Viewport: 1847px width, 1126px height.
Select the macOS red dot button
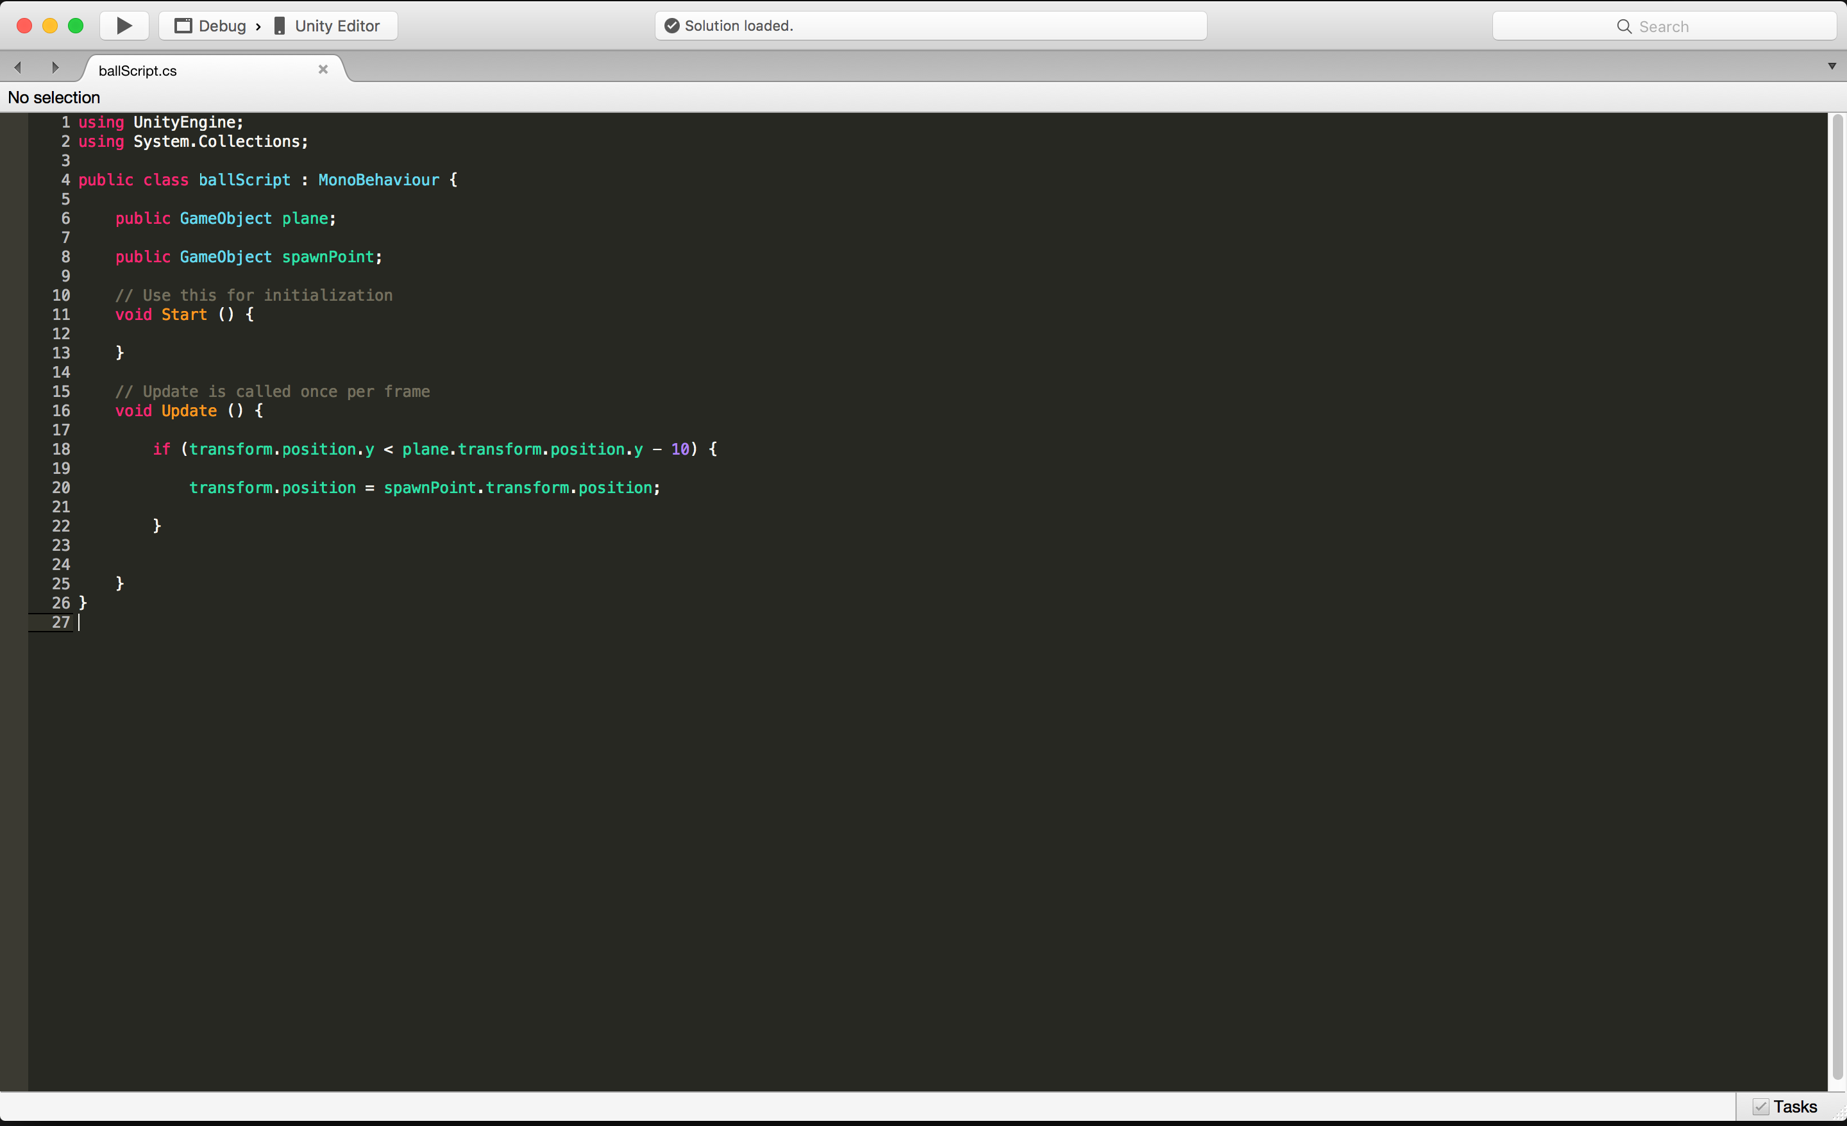click(16, 25)
